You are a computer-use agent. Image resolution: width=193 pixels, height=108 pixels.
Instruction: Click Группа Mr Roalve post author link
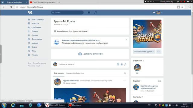[x=70, y=81]
